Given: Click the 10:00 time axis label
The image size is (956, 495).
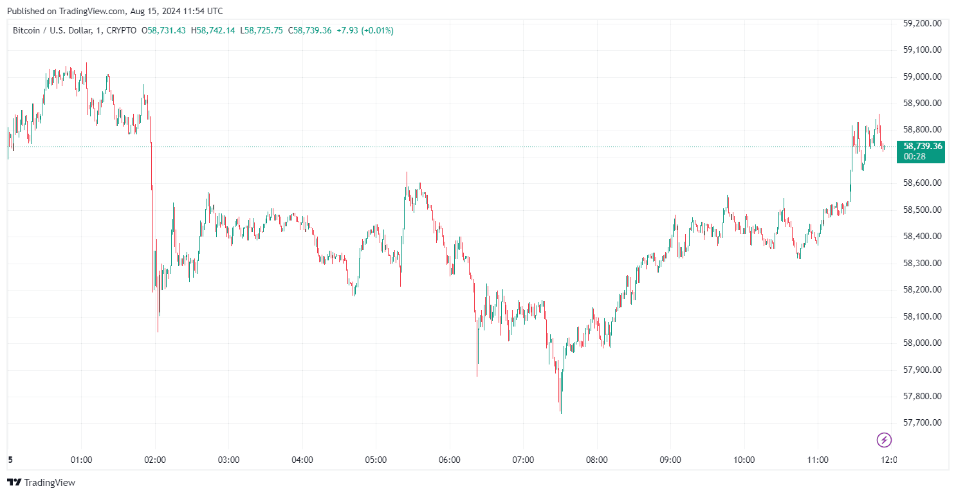Looking at the screenshot, I should [x=744, y=460].
